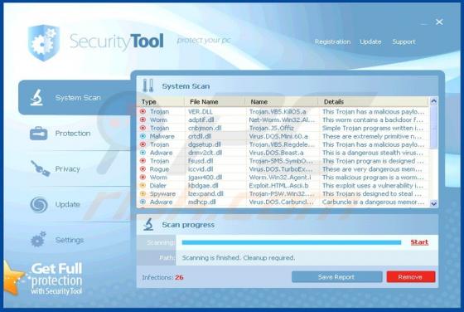Open the System Scan sidebar tab
This screenshot has height=312, width=464.
(75, 97)
